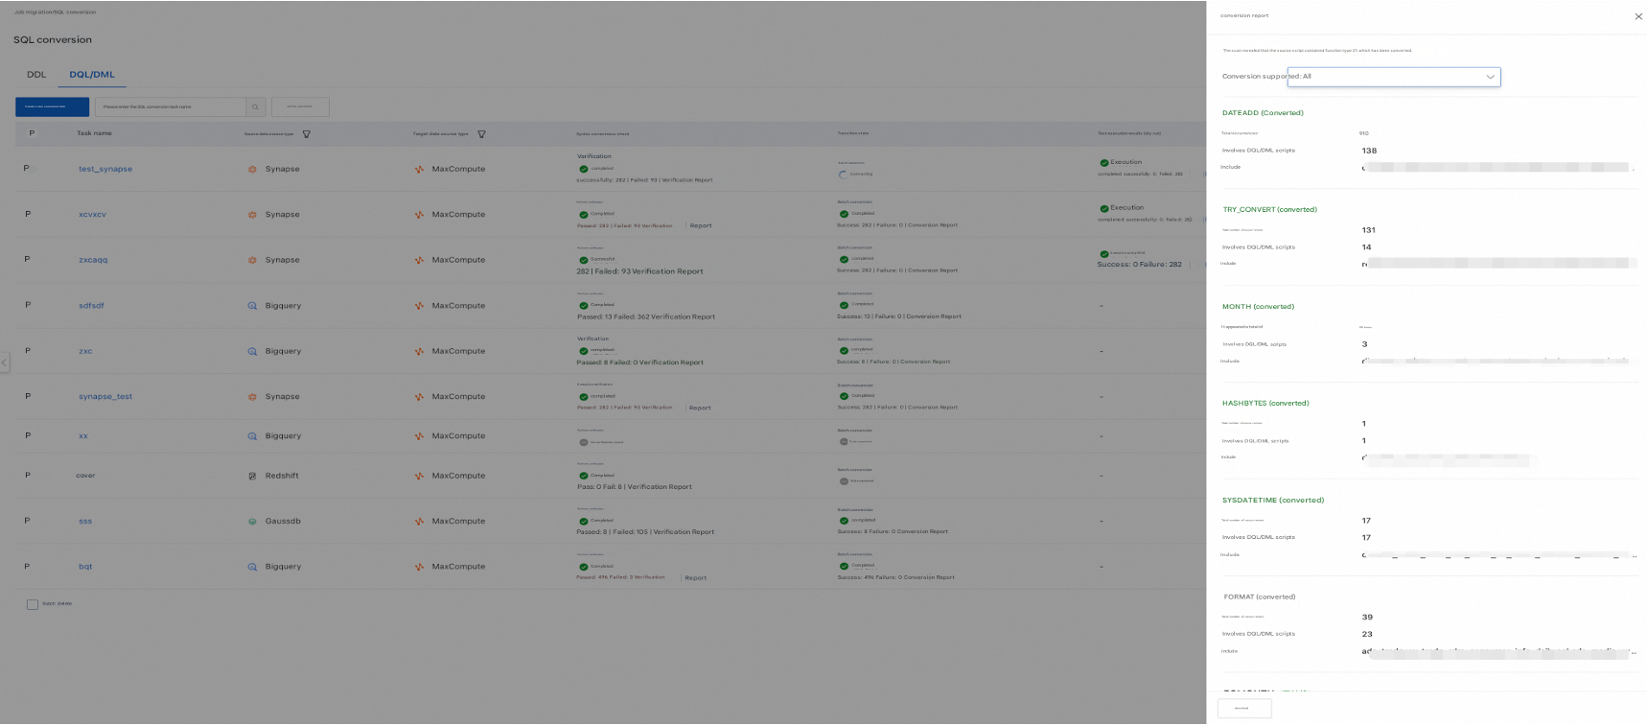Click the Gaussdb icon in sss row
This screenshot has width=1647, height=725.
[252, 522]
